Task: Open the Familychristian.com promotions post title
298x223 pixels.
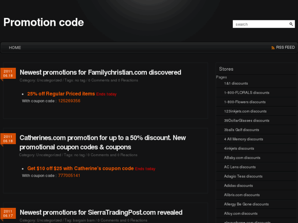Action: [100, 72]
